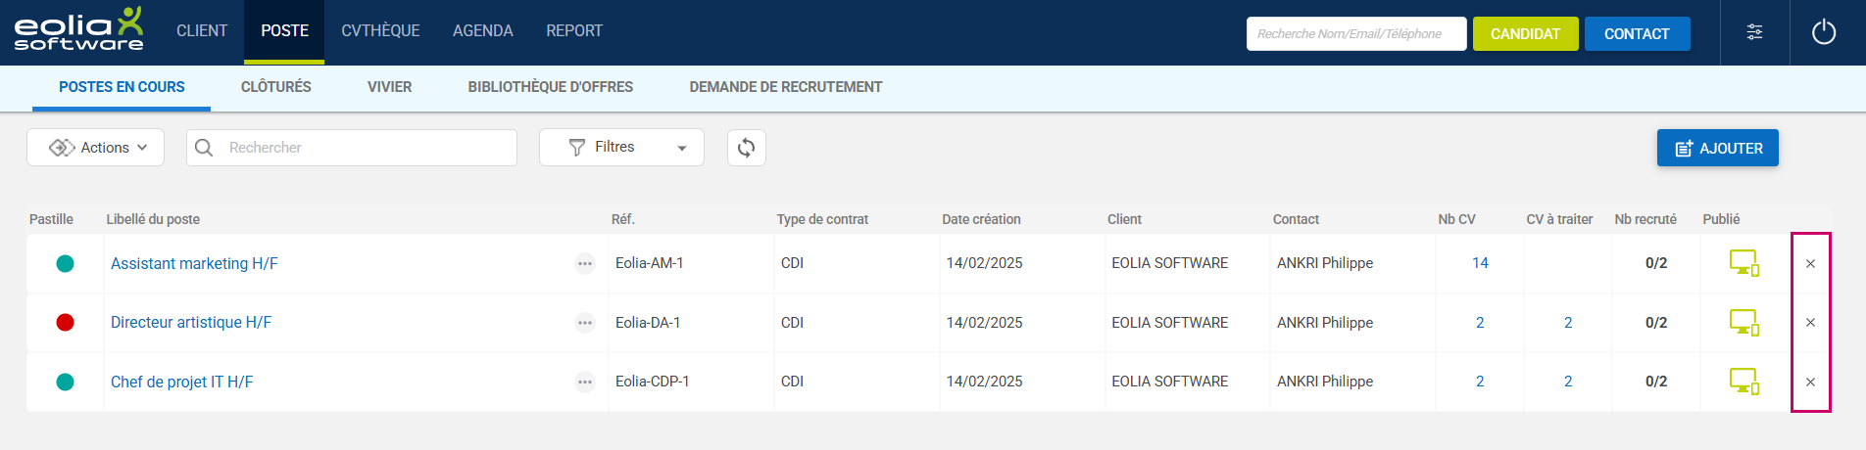Open the settings sliders icon
This screenshot has height=450, width=1866.
[x=1754, y=32]
